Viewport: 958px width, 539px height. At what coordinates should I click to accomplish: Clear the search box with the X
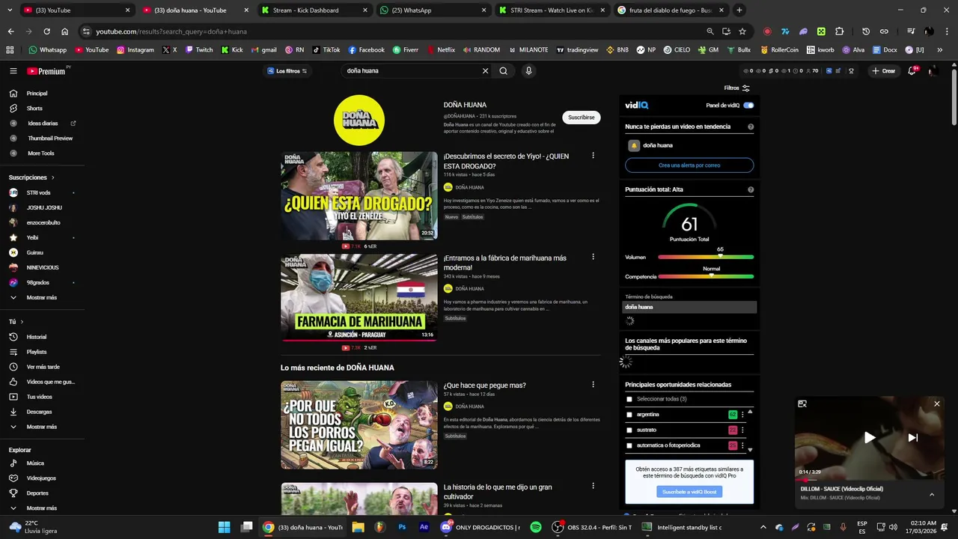[x=485, y=71]
